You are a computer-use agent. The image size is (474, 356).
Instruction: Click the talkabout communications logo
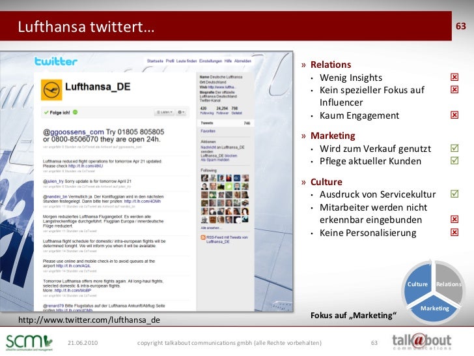[x=422, y=342]
